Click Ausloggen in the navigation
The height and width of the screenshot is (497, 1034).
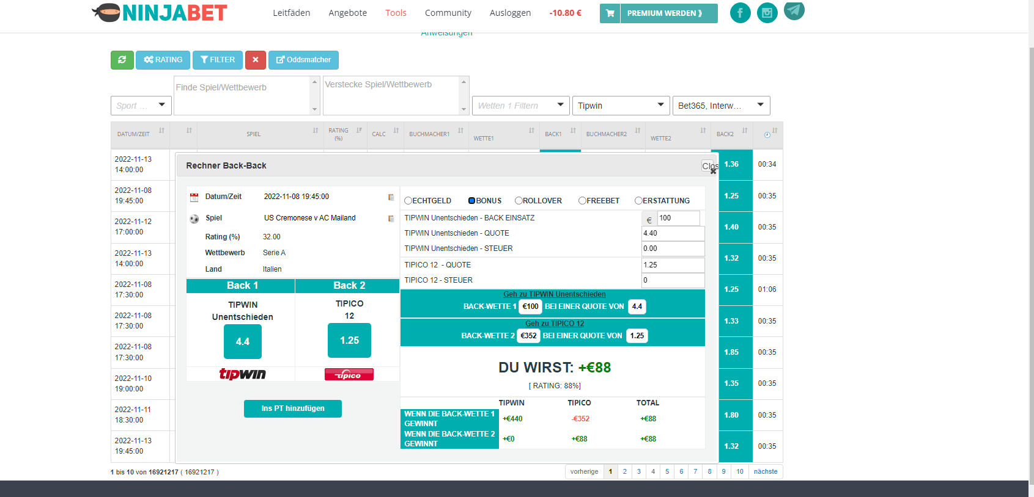click(510, 13)
